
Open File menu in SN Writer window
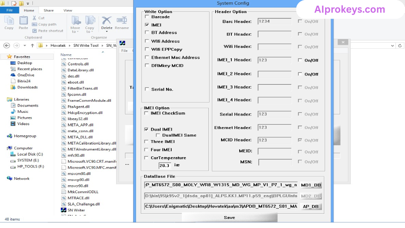[x=125, y=51]
